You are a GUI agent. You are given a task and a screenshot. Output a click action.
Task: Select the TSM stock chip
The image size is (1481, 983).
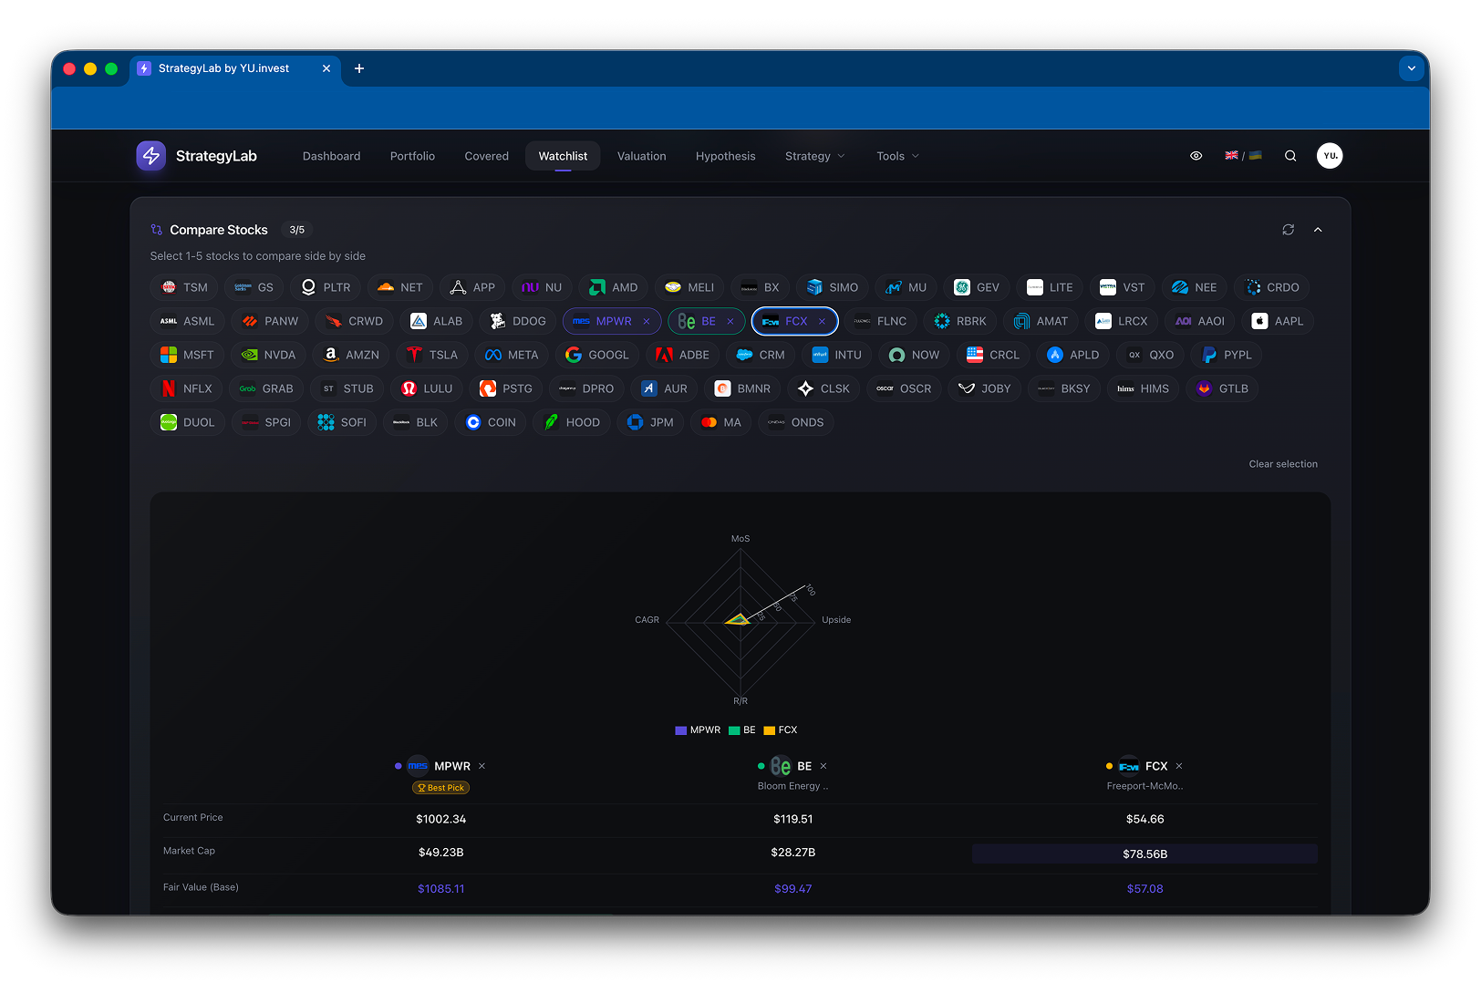point(183,286)
